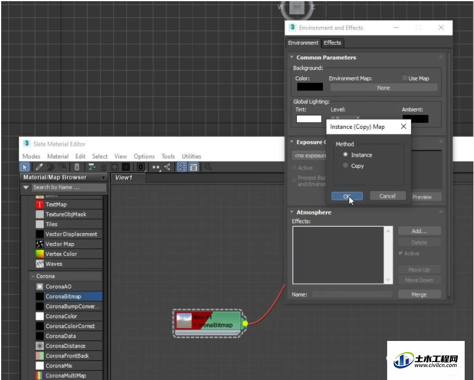Close the Material/Map Browser panel

(103, 177)
